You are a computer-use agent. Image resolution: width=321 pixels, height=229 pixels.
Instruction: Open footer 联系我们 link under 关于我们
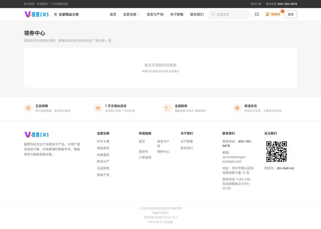pos(187,148)
